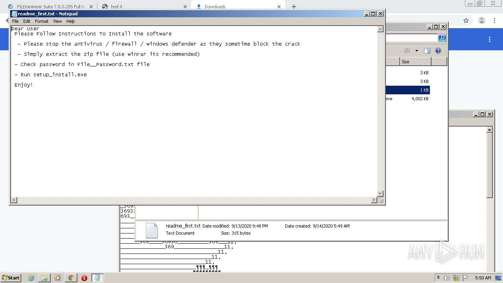Viewport: 503px width, 283px height.
Task: Select the Notepad taskbar button
Action: click(97, 278)
